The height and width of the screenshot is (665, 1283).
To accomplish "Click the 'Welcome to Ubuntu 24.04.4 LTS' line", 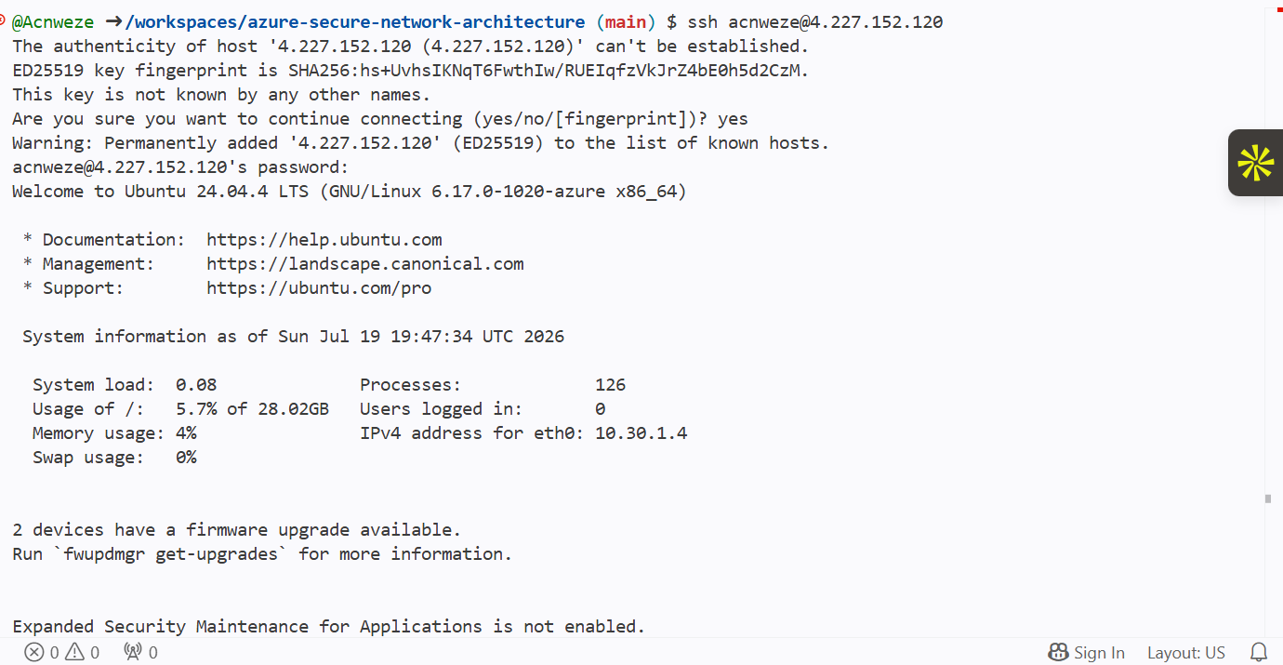I will [x=350, y=192].
